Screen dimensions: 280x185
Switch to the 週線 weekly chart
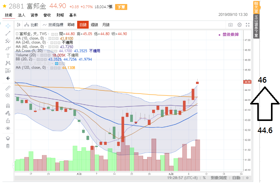pos(94,25)
